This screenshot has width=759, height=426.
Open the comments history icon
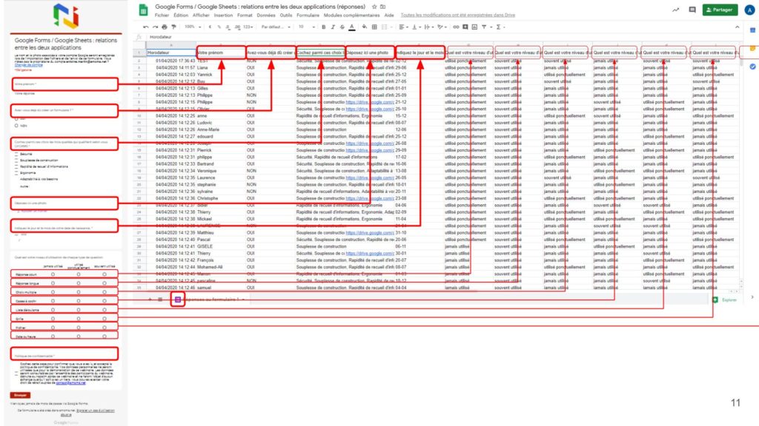692,10
